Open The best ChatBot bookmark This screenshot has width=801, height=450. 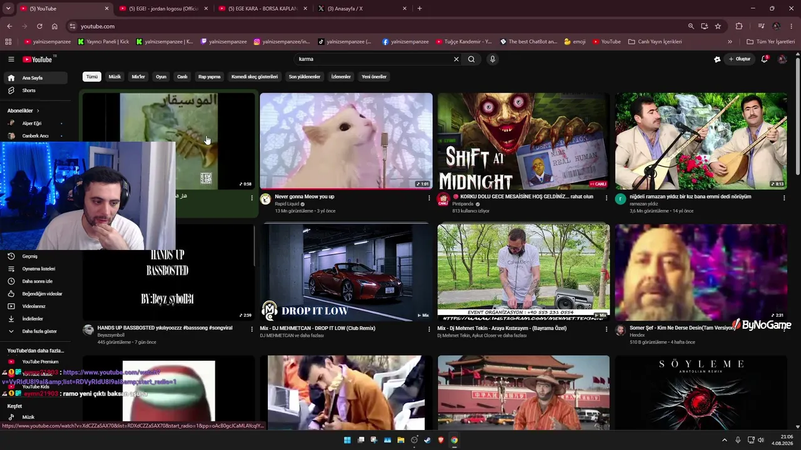[x=529, y=42]
